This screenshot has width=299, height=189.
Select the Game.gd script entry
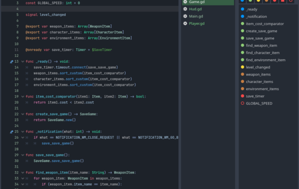coord(208,2)
